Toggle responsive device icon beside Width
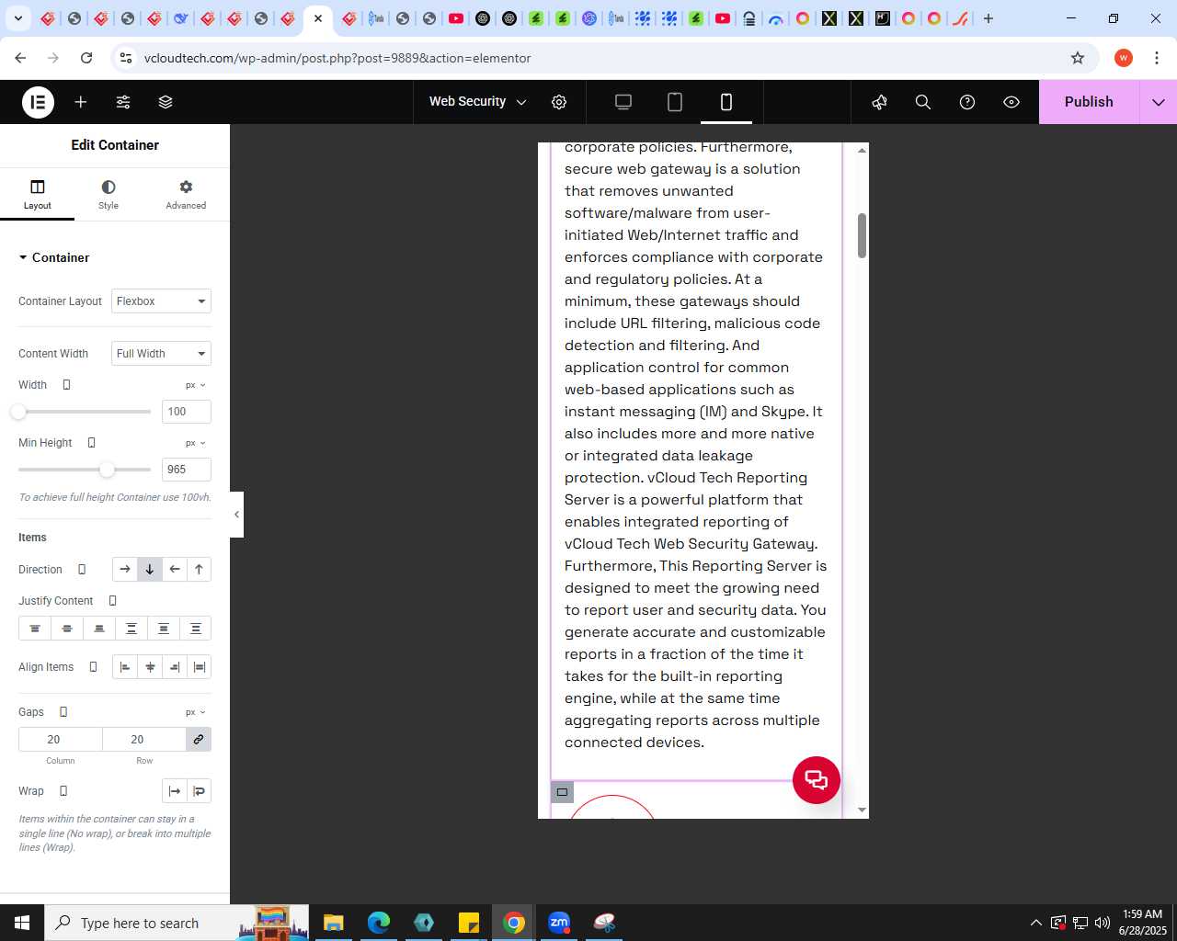The height and width of the screenshot is (941, 1177). (66, 385)
